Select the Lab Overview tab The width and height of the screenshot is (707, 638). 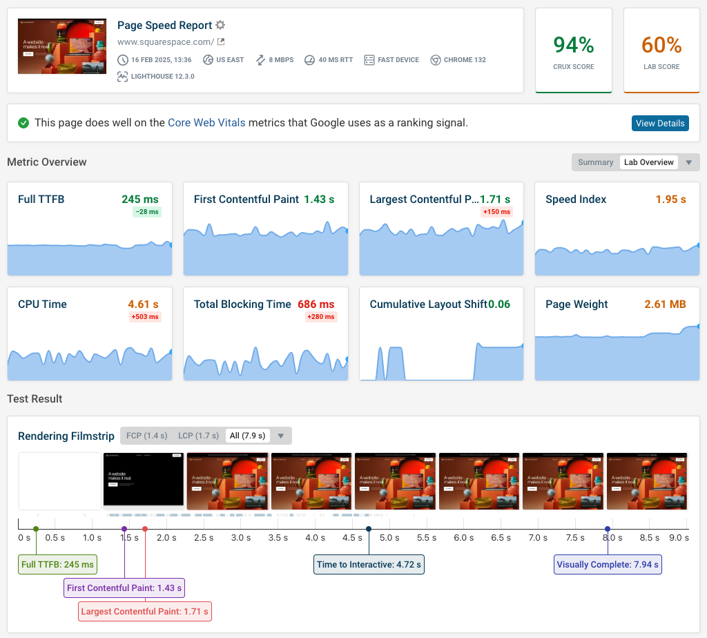(x=649, y=162)
